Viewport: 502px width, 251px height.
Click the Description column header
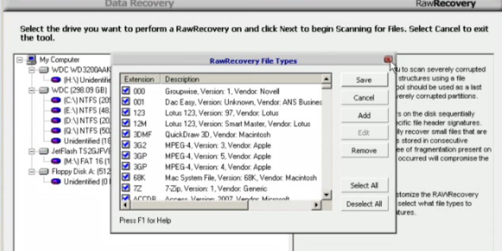click(241, 79)
